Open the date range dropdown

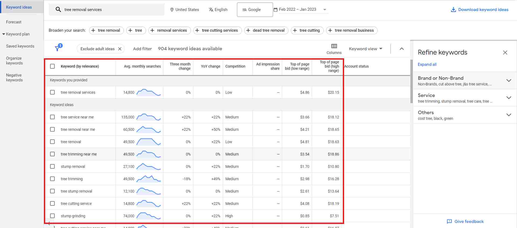[324, 10]
